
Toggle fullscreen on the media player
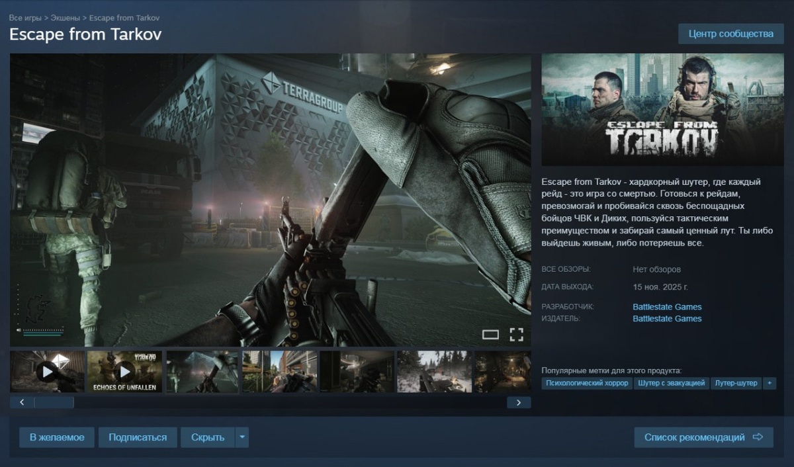(516, 334)
